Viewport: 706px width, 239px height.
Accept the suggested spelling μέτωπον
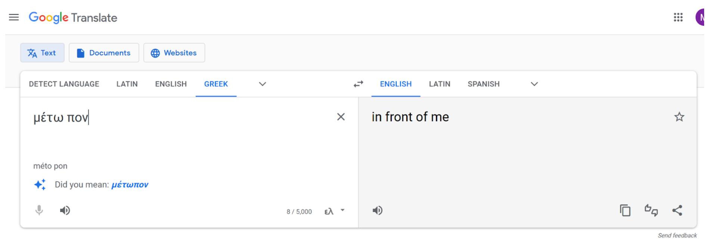coord(130,184)
